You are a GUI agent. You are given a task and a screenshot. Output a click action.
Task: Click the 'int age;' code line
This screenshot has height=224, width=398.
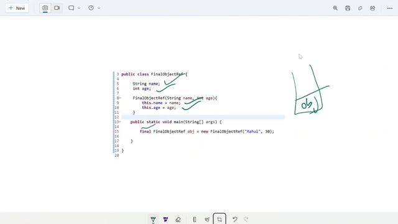(142, 88)
